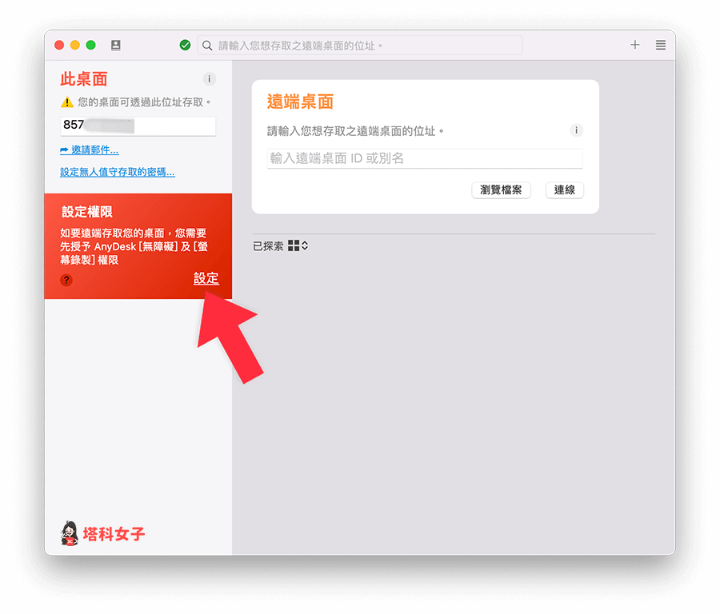Click the magnifier icon in the search bar
The width and height of the screenshot is (720, 614).
click(206, 45)
